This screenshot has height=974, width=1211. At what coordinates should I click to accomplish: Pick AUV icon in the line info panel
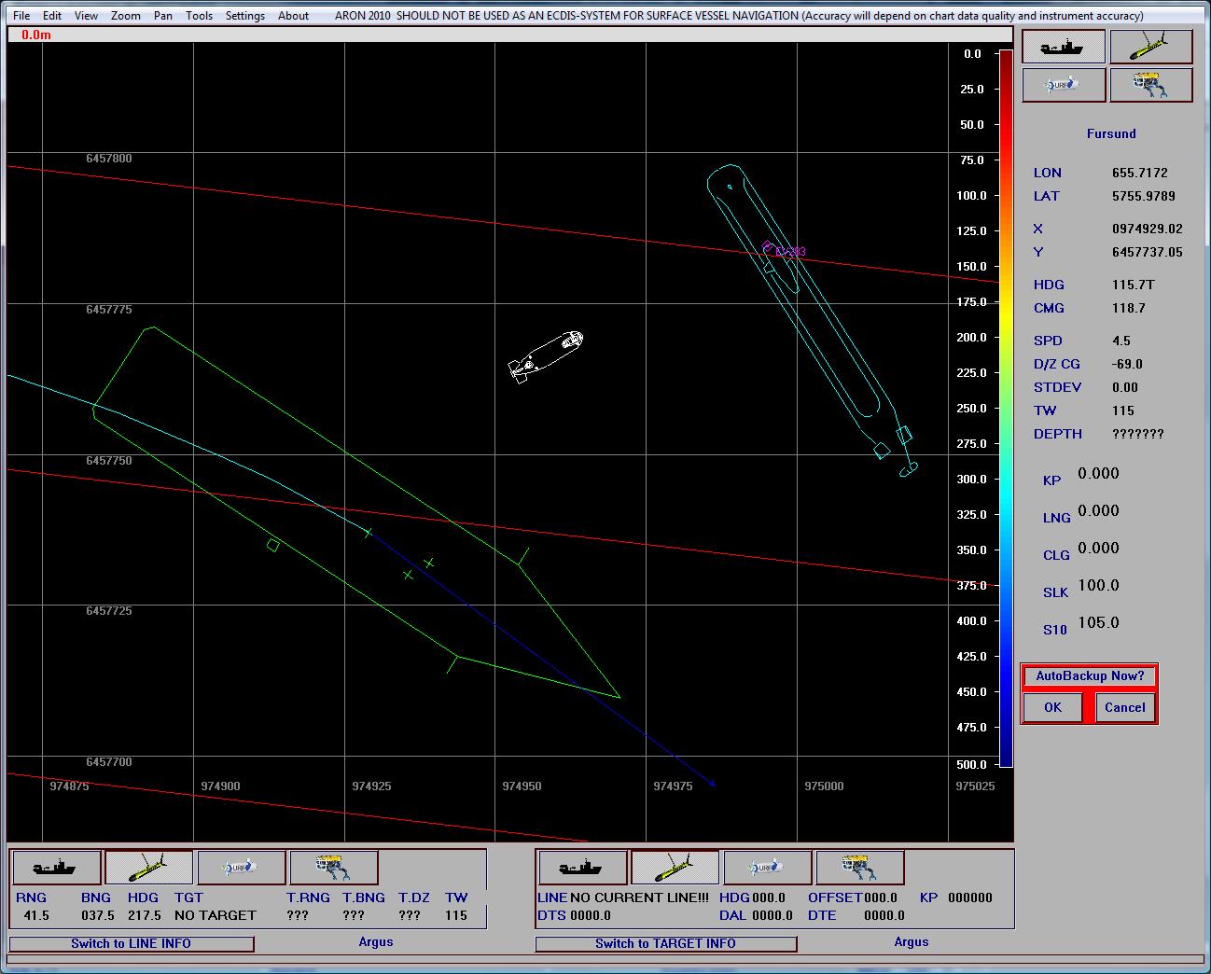[768, 868]
